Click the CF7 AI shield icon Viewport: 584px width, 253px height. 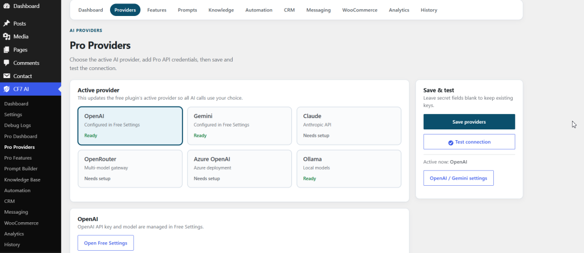tap(6, 89)
